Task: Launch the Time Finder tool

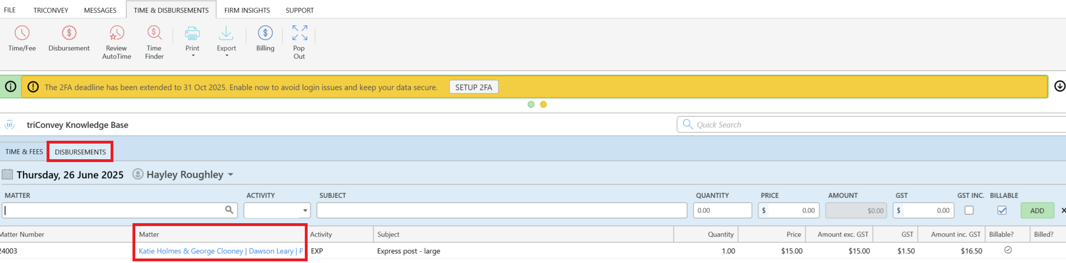Action: [x=154, y=33]
